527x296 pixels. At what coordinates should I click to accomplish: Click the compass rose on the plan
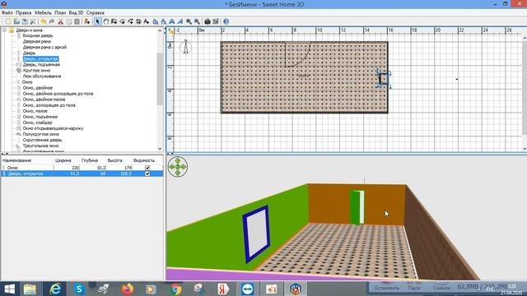pos(185,47)
